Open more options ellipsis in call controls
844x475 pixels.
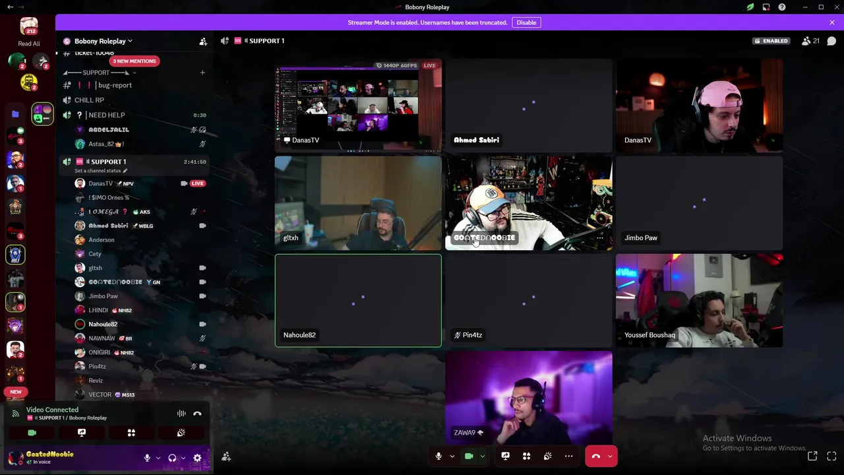coord(569,456)
